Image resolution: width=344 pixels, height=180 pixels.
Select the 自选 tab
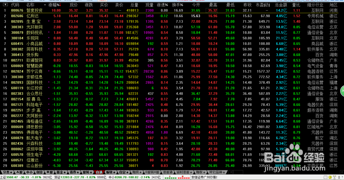click(x=99, y=172)
